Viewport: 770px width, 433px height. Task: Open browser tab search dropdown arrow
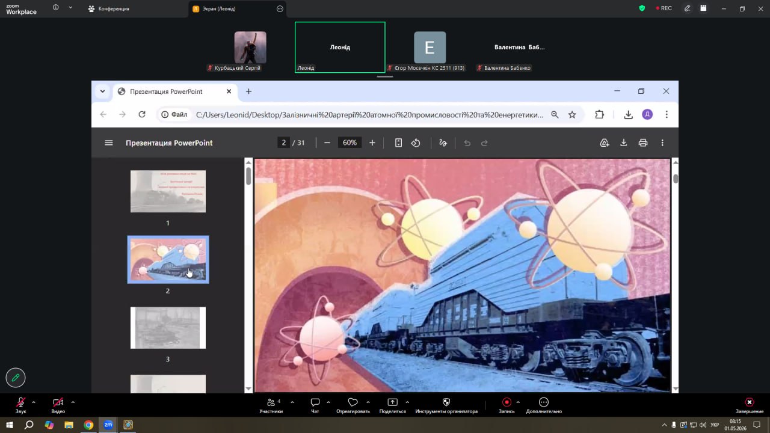[x=103, y=91]
